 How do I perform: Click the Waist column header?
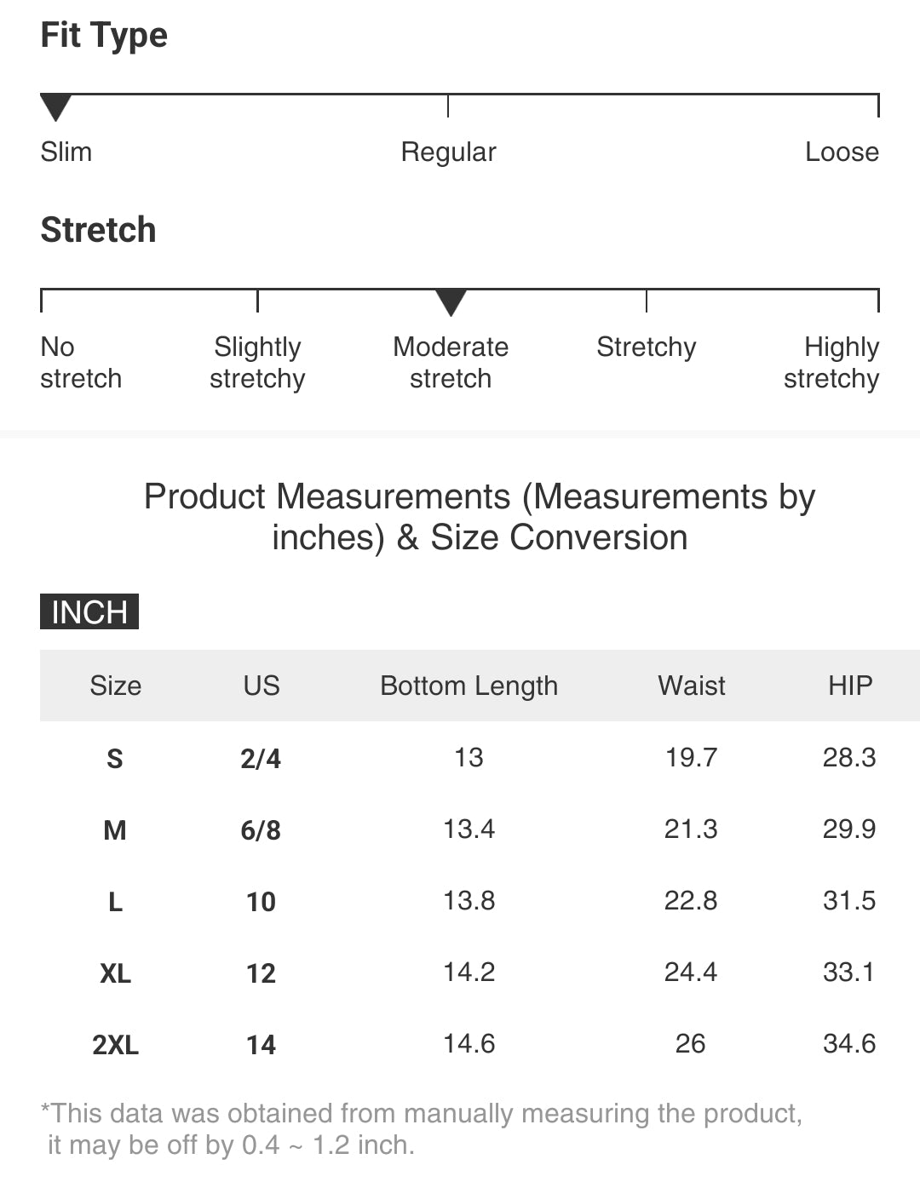[x=691, y=686]
